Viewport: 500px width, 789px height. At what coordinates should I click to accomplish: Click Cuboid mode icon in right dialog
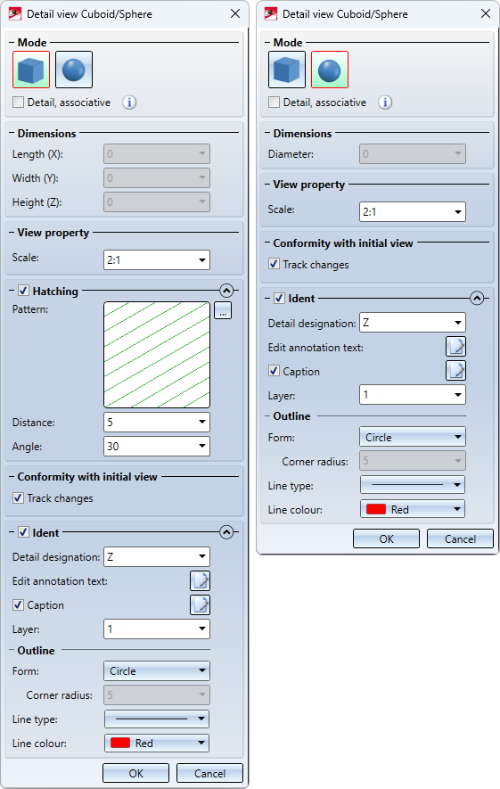287,70
